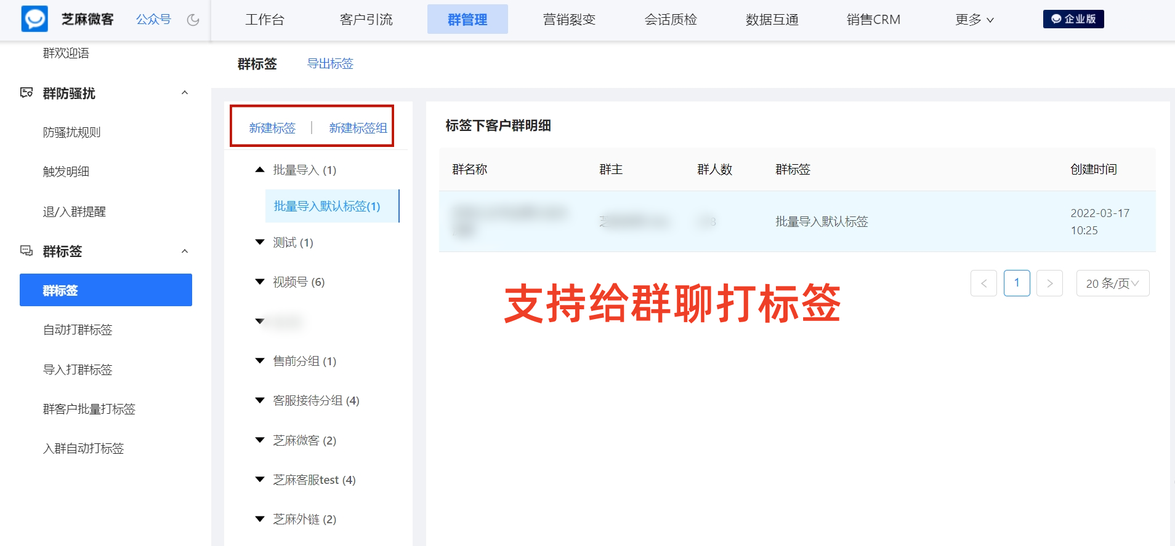Open 退/入群提醒 in the sidebar
The height and width of the screenshot is (546, 1175).
click(74, 212)
